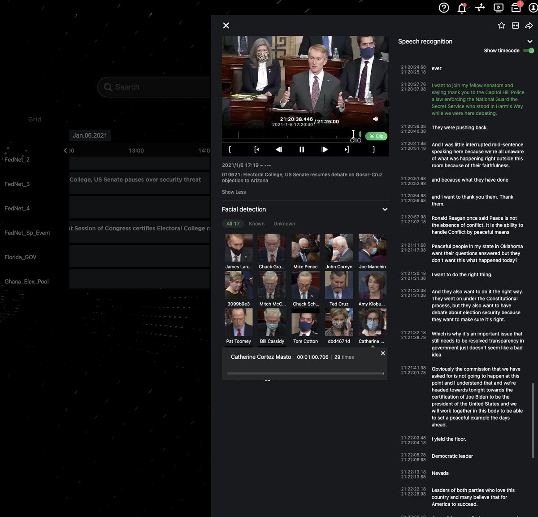This screenshot has height=517, width=538.
Task: Switch to the Unknown faces tab
Action: (x=284, y=223)
